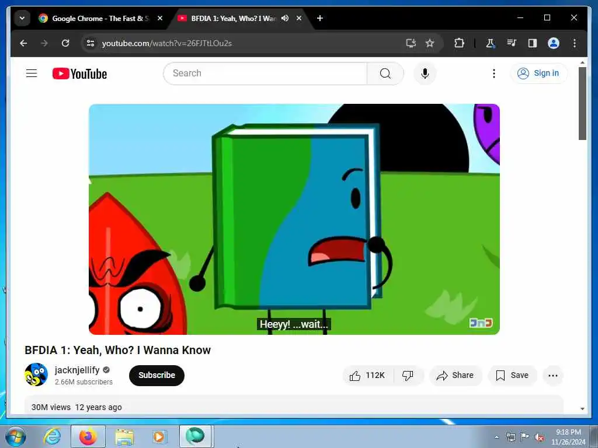
Task: Save video to a playlist
Action: pos(512,376)
